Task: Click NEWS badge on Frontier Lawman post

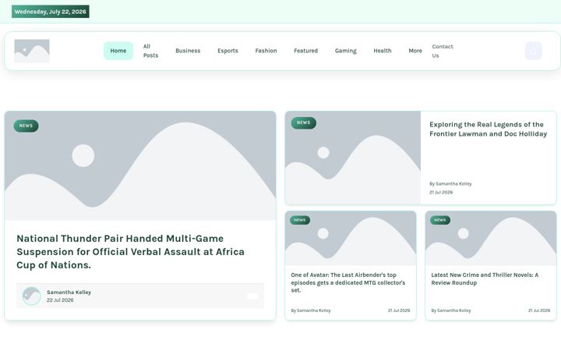Action: click(x=303, y=123)
